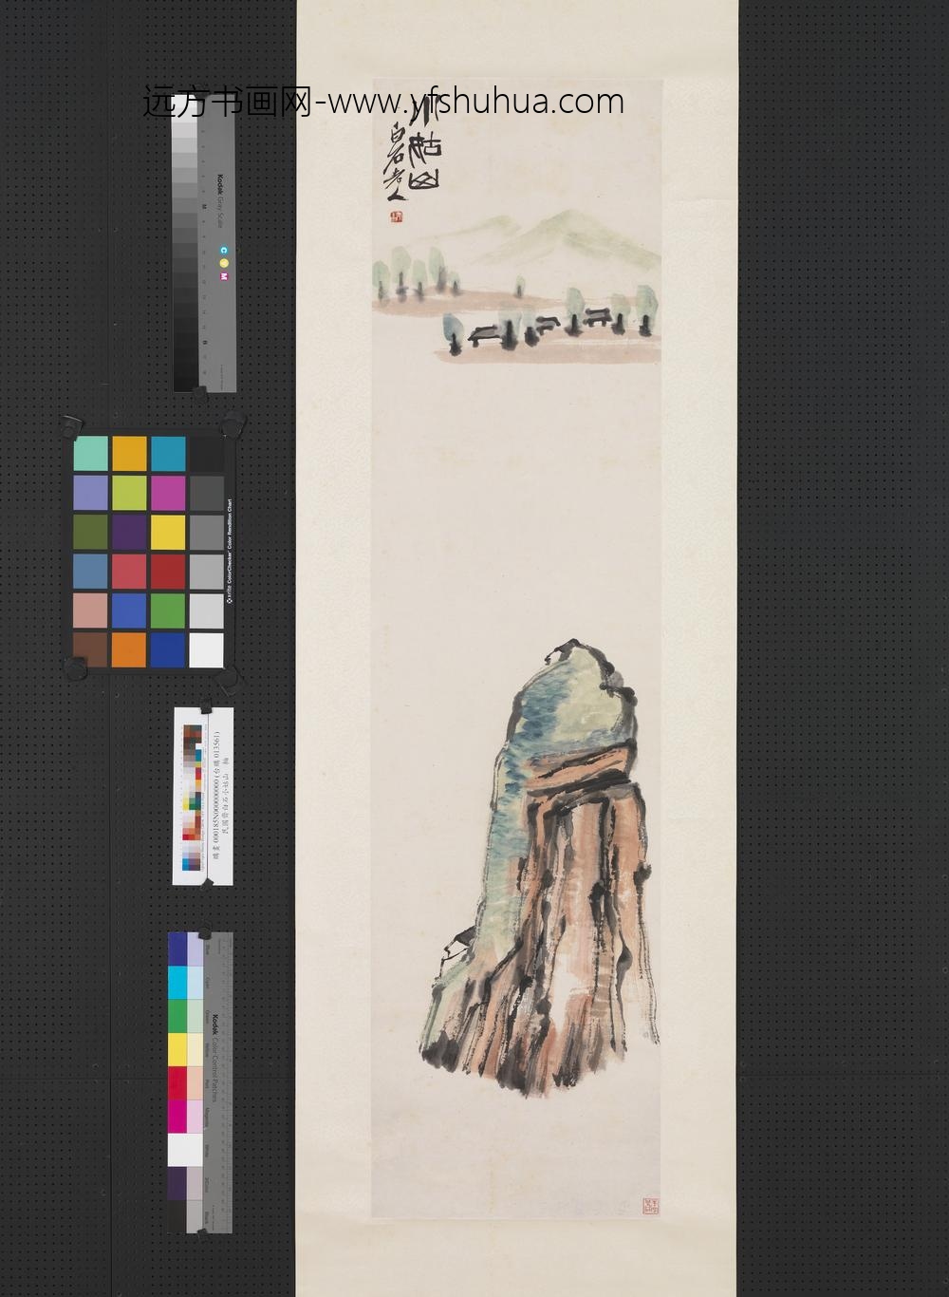Click the small pixelated color label card
949x1297 pixels.
click(x=202, y=796)
